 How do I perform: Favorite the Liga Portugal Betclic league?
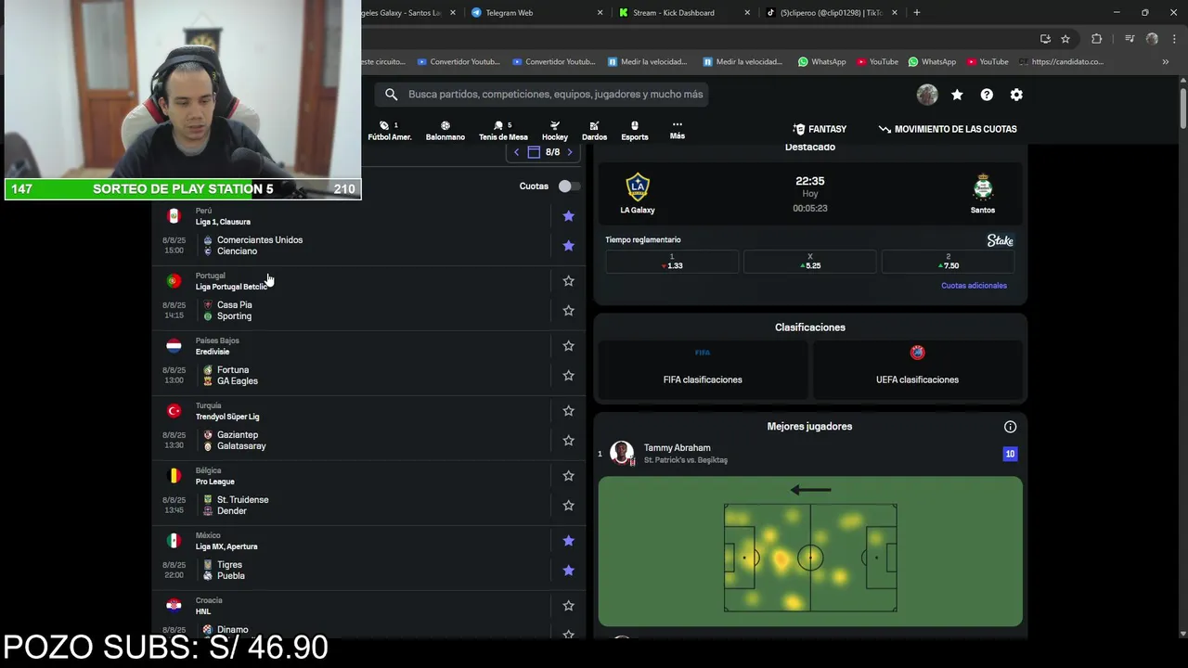(x=568, y=281)
